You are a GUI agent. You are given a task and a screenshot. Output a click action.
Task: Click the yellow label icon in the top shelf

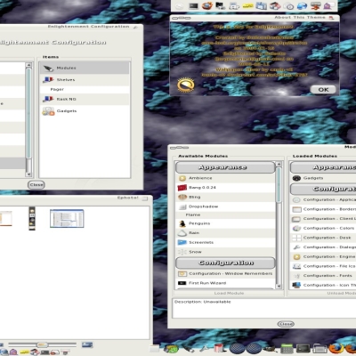pyautogui.click(x=248, y=6)
